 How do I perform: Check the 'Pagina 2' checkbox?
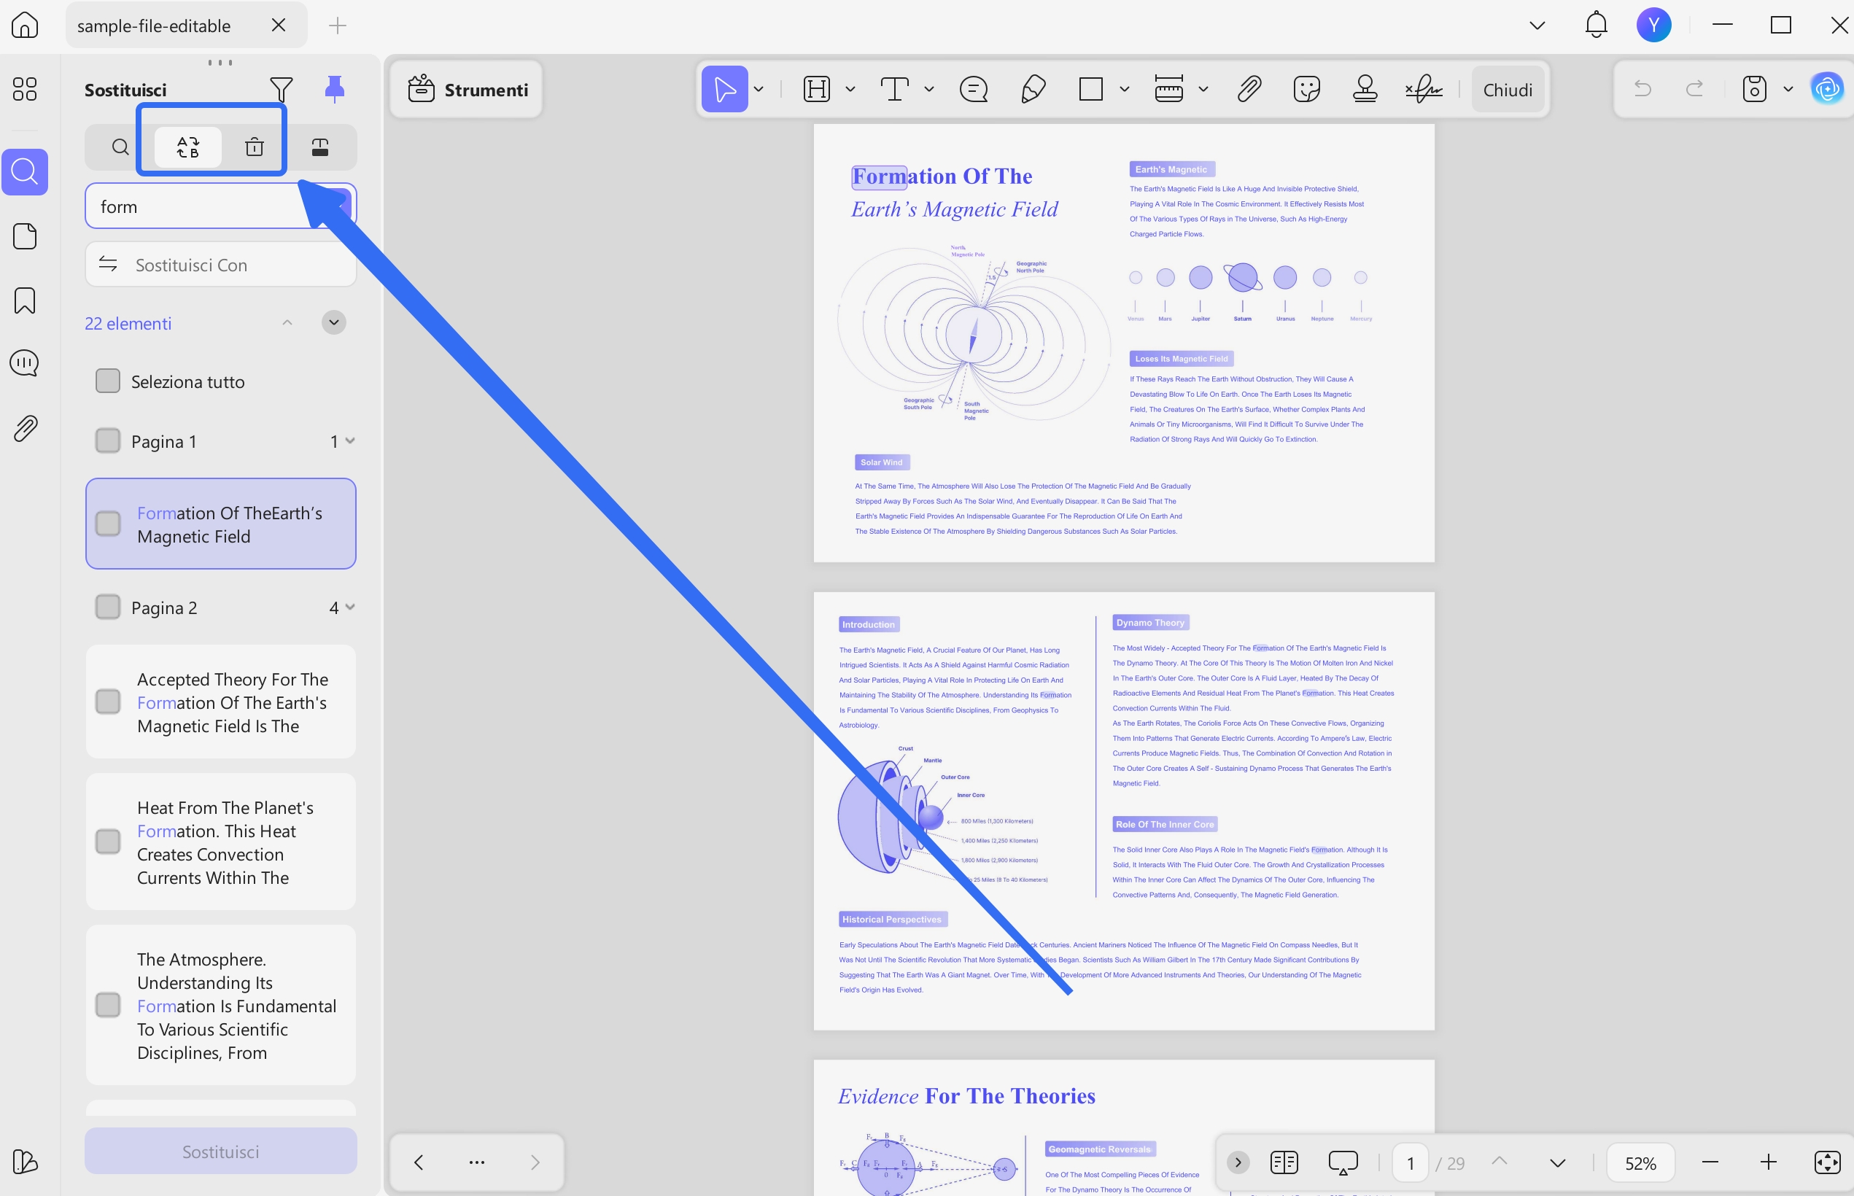point(108,607)
